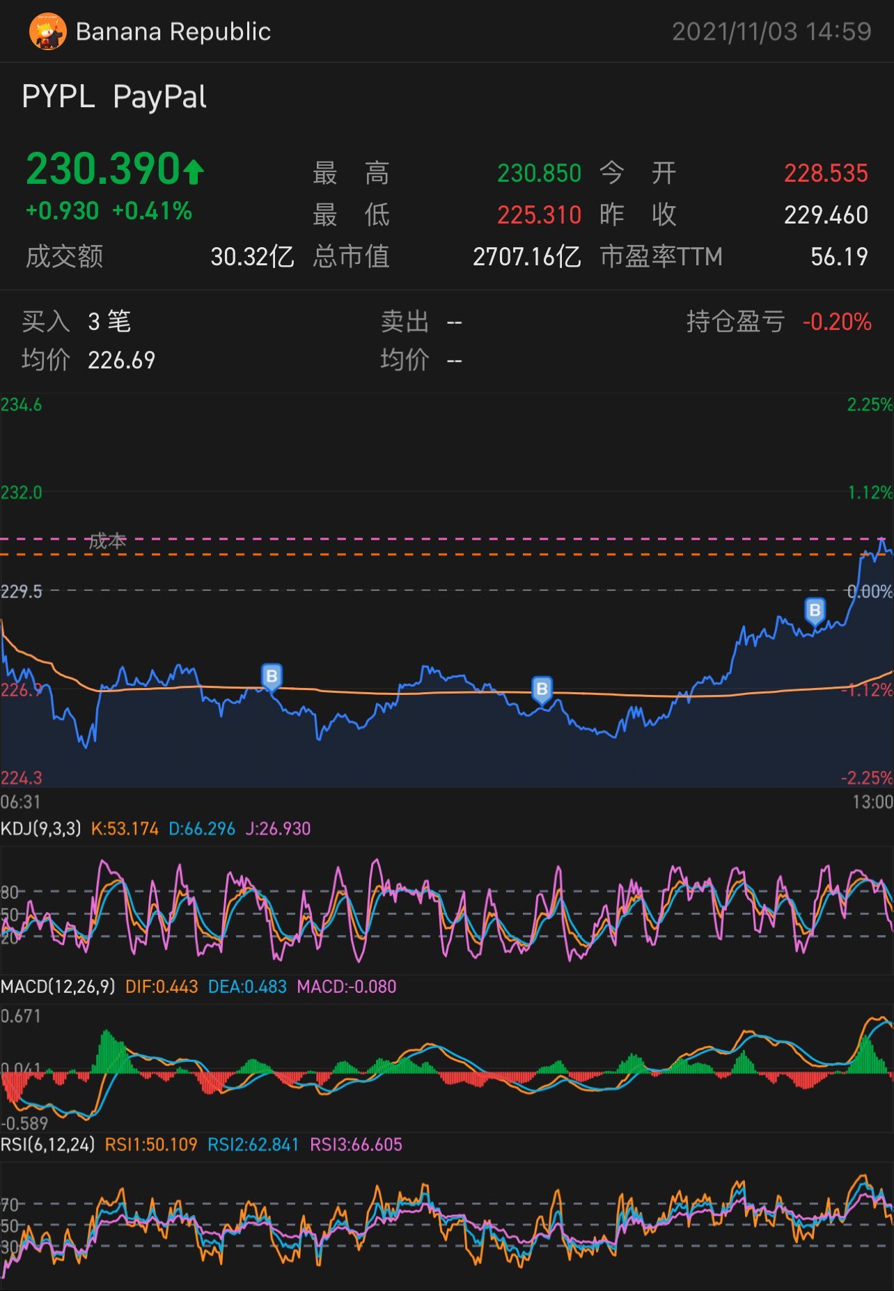
Task: Click position P/L value -0.20%
Action: [837, 322]
